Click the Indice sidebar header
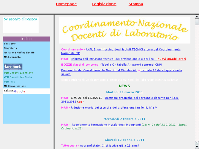The width and height of the screenshot is (199, 149). (x=26, y=39)
